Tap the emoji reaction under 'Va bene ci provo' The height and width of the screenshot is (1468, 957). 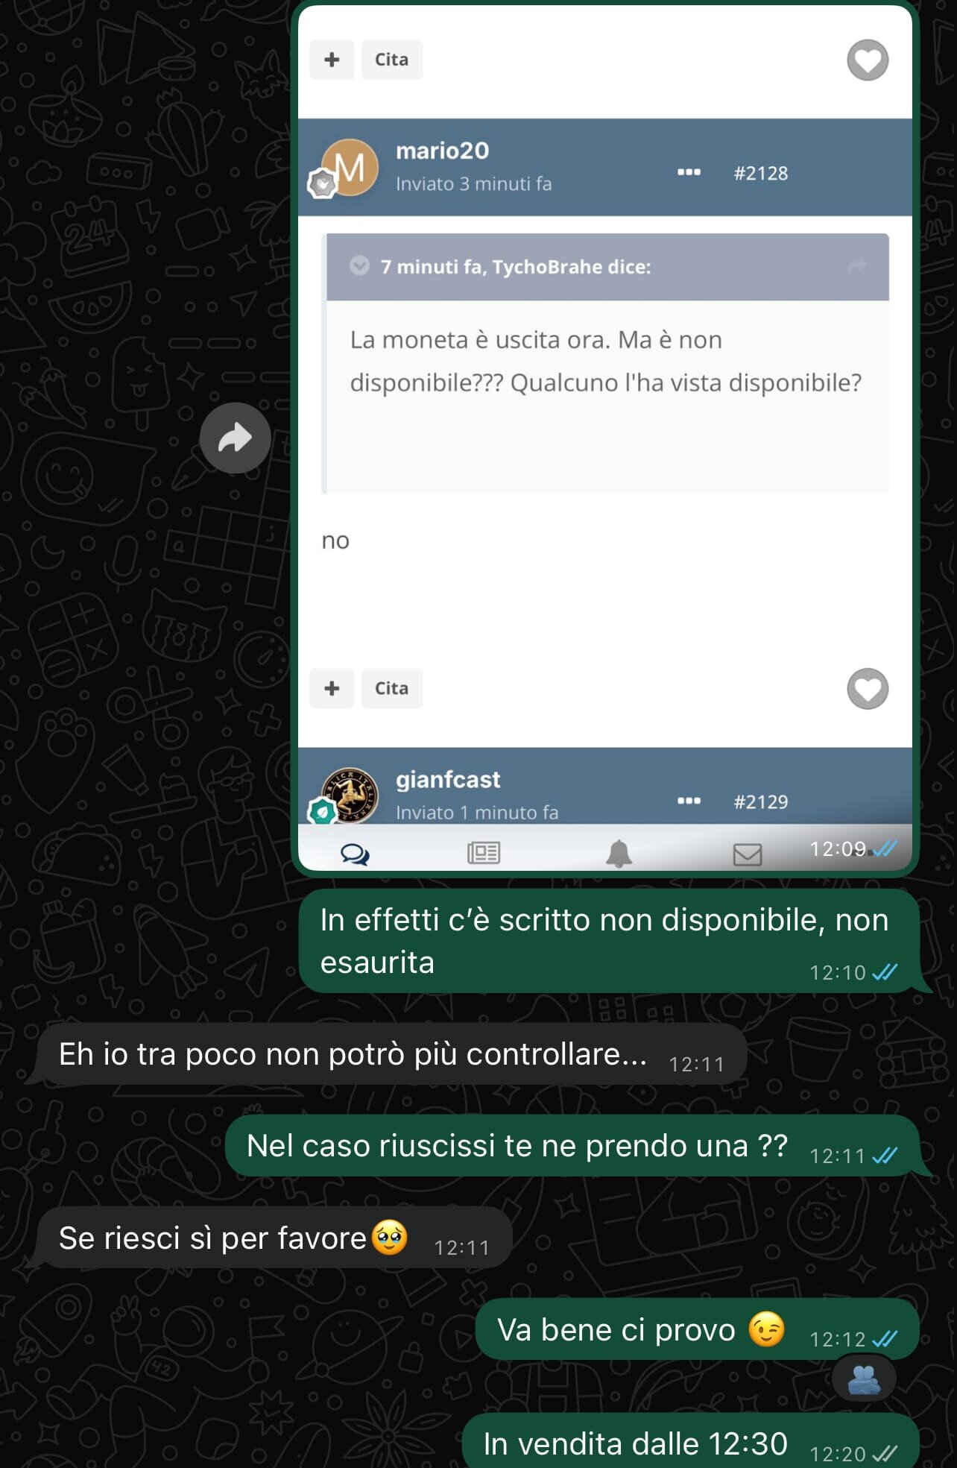tap(864, 1379)
